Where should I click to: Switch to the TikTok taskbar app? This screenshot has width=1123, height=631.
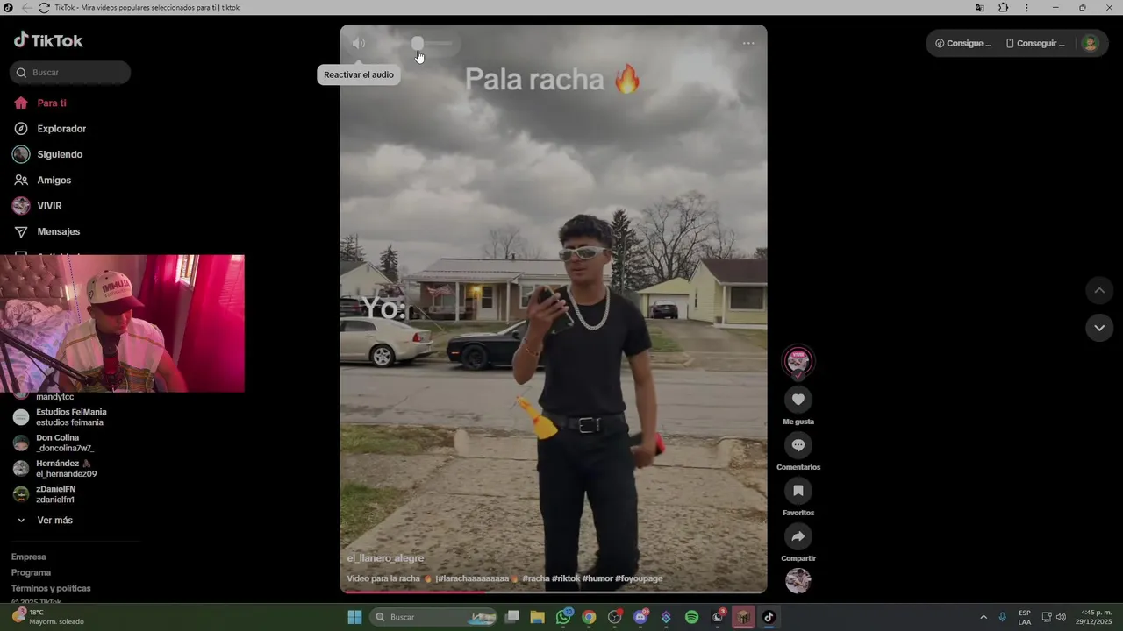click(x=769, y=617)
